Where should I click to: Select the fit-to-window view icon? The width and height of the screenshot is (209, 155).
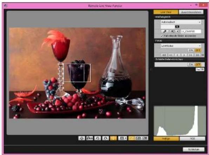tap(131, 138)
